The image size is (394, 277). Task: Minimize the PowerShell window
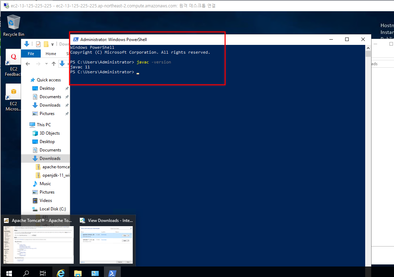click(x=331, y=39)
